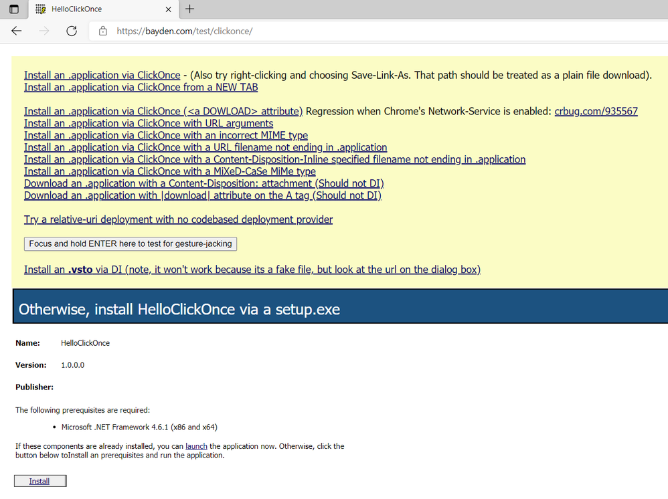Open ClickOnce from a NEW TAB link
This screenshot has height=499, width=668.
[141, 87]
